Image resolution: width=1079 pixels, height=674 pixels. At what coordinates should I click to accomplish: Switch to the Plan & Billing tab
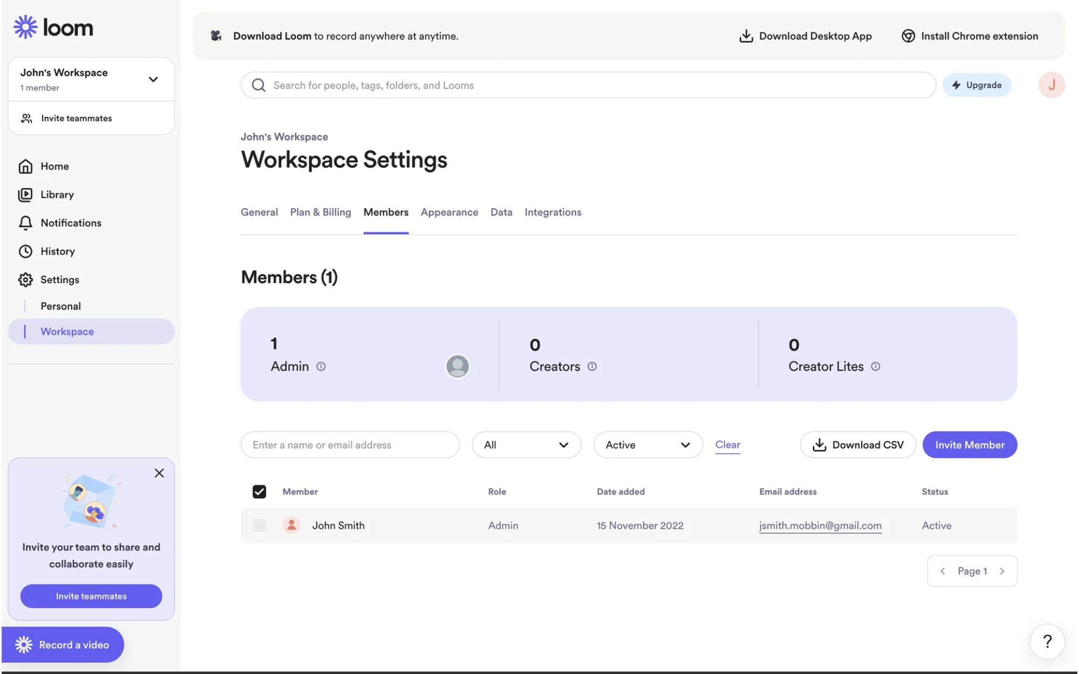coord(320,212)
